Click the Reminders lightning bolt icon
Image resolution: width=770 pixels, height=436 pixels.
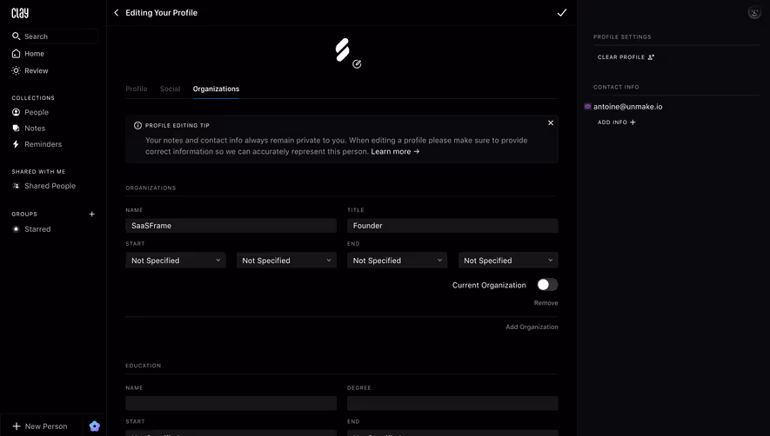(16, 144)
